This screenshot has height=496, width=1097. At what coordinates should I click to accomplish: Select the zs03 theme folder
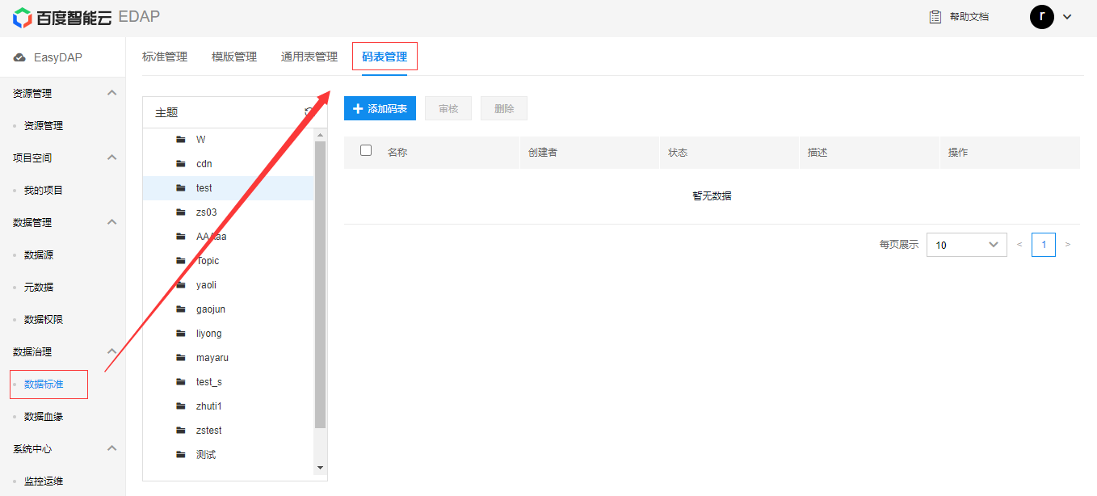[x=207, y=212]
